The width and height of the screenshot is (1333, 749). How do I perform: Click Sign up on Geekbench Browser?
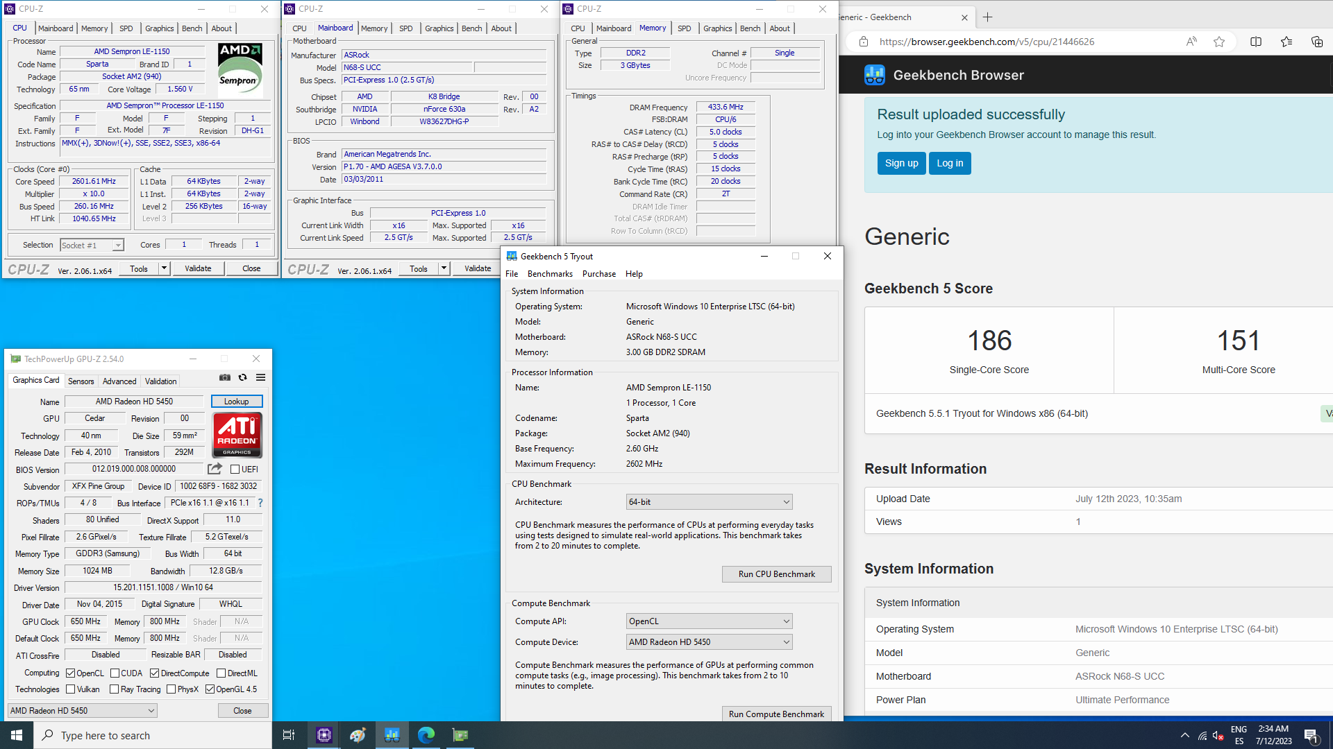click(901, 164)
